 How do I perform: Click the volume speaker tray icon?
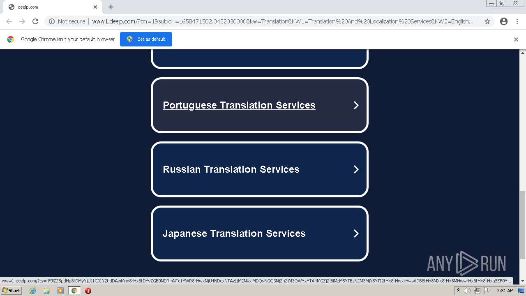click(x=467, y=291)
